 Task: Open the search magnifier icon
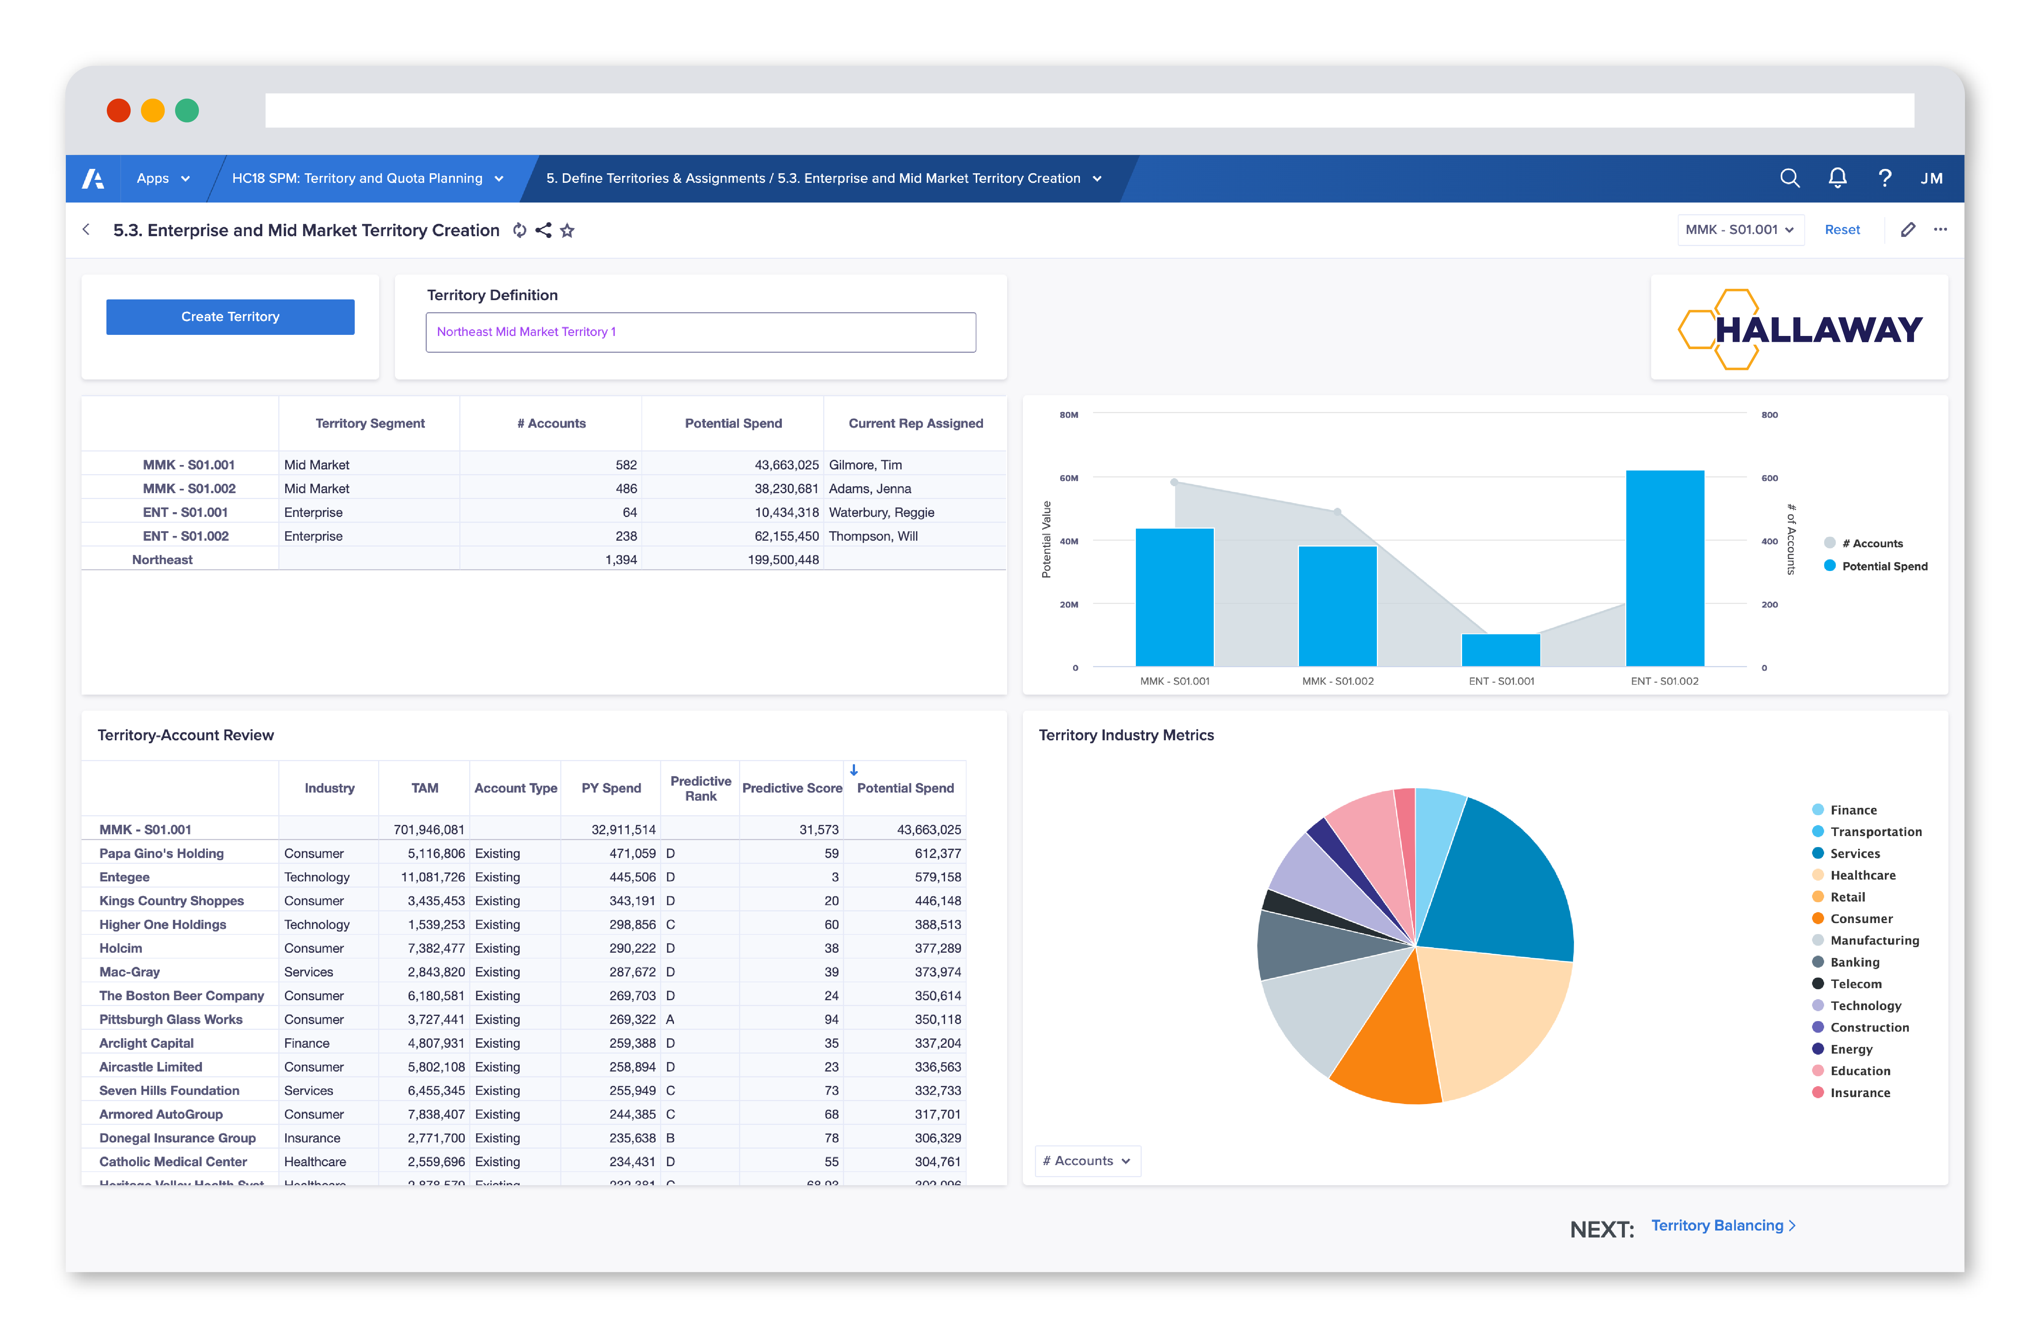1789,178
